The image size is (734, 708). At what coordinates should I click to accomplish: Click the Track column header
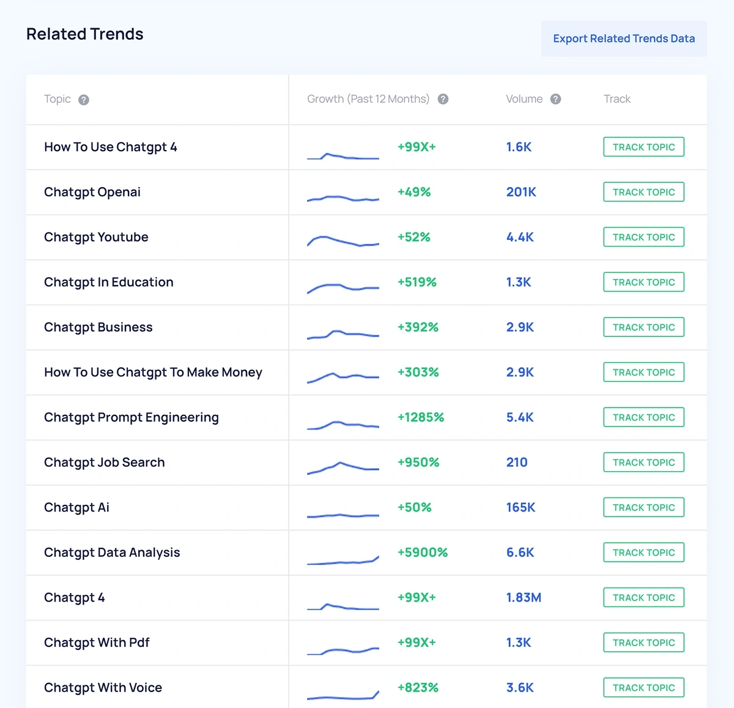pyautogui.click(x=617, y=99)
